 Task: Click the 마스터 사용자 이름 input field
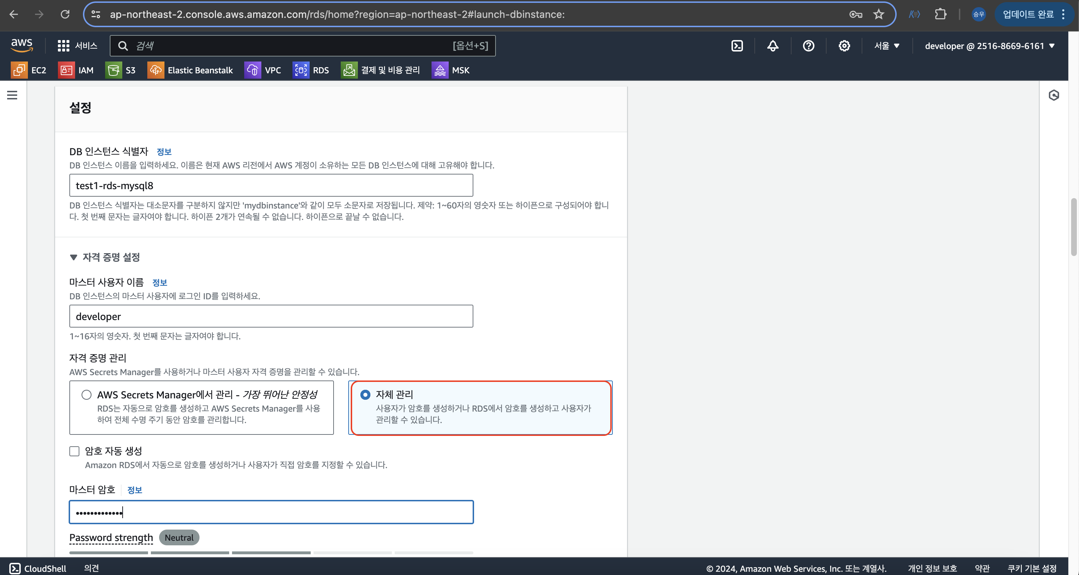[x=271, y=316]
